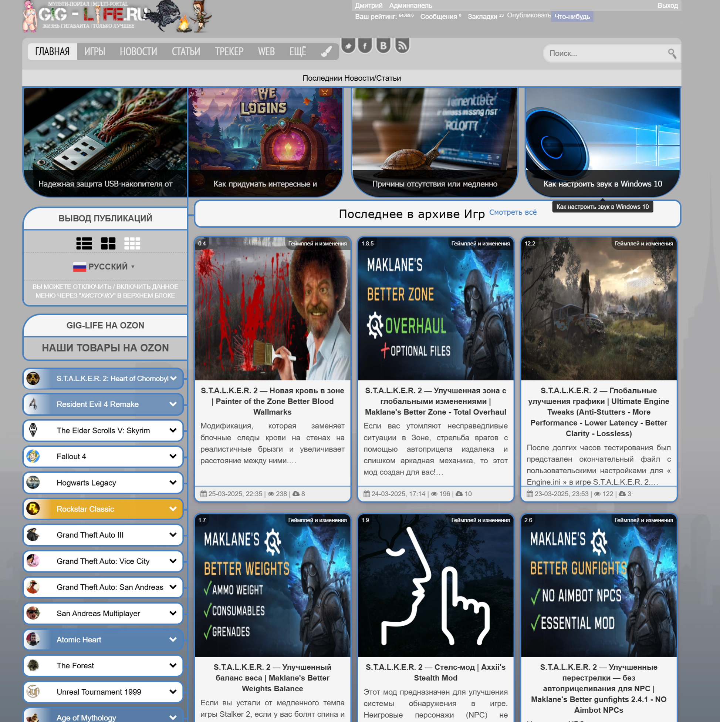Image resolution: width=720 pixels, height=722 pixels.
Task: Open the RSS feed icon
Action: (x=402, y=46)
